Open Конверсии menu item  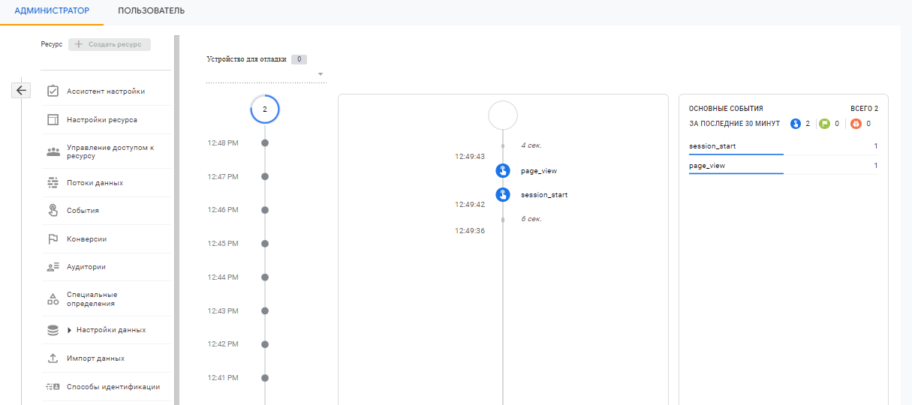tap(107, 239)
